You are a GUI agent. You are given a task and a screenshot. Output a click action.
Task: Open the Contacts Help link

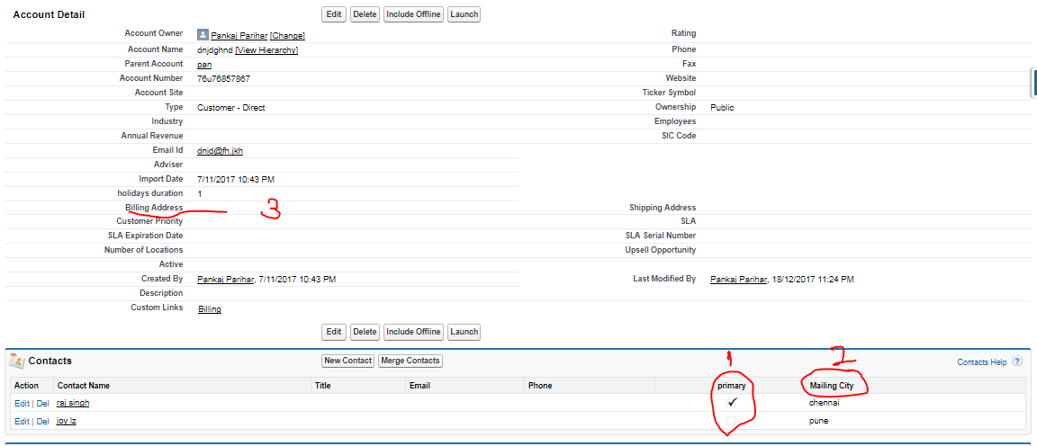click(981, 362)
